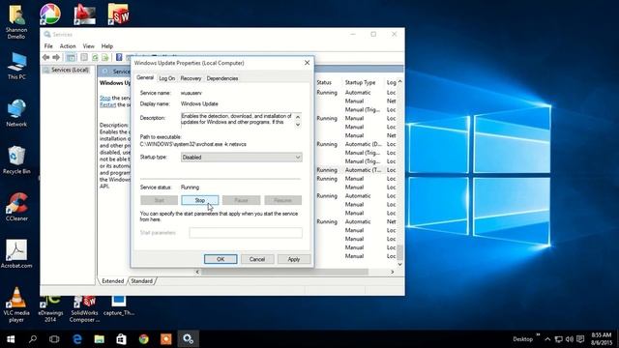619x348 pixels.
Task: Select the Acrobat.com desktop icon
Action: (x=16, y=253)
